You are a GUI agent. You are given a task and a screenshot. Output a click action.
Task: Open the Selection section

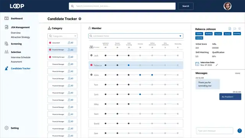click(x=16, y=52)
